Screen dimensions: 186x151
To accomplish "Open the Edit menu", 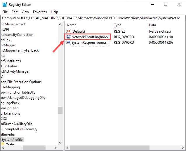I will coord(15,12).
